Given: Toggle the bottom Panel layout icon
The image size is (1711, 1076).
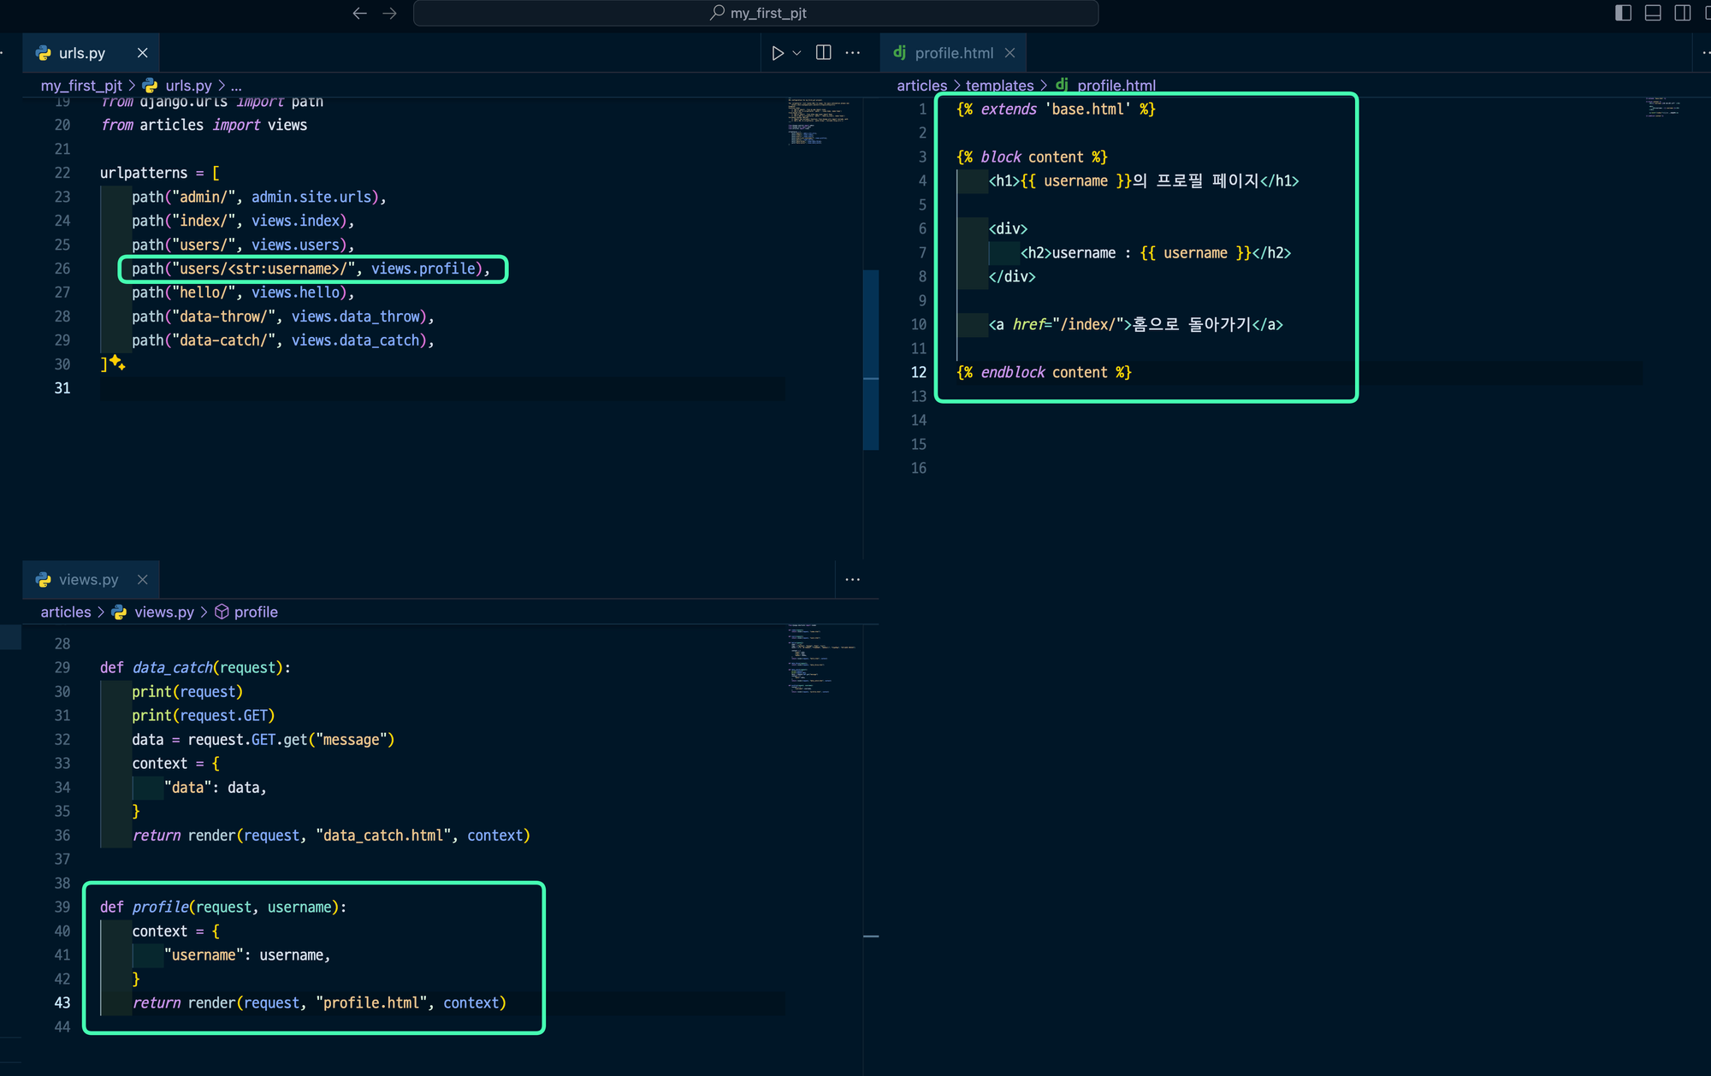Looking at the screenshot, I should pos(1653,13).
